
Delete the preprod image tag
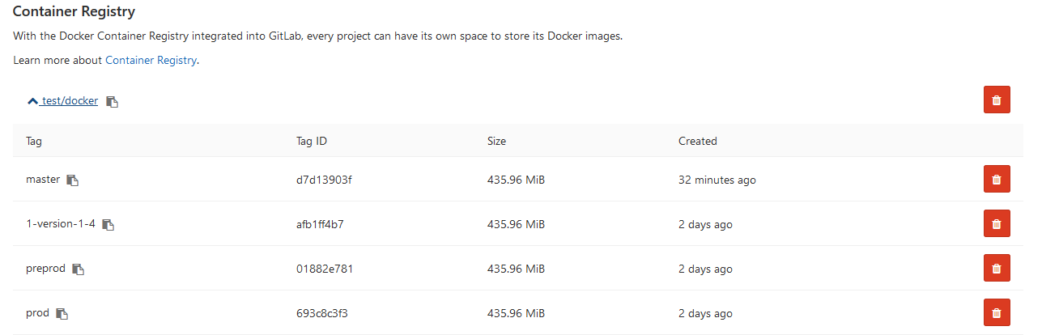997,269
